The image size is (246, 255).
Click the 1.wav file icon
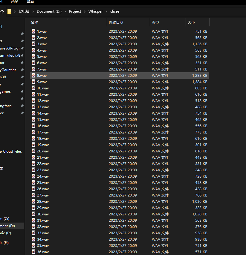(x=33, y=31)
